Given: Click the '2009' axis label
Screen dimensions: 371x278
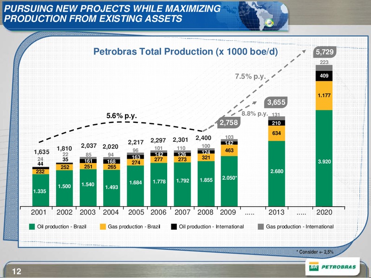Looking at the screenshot, I should click(228, 212).
